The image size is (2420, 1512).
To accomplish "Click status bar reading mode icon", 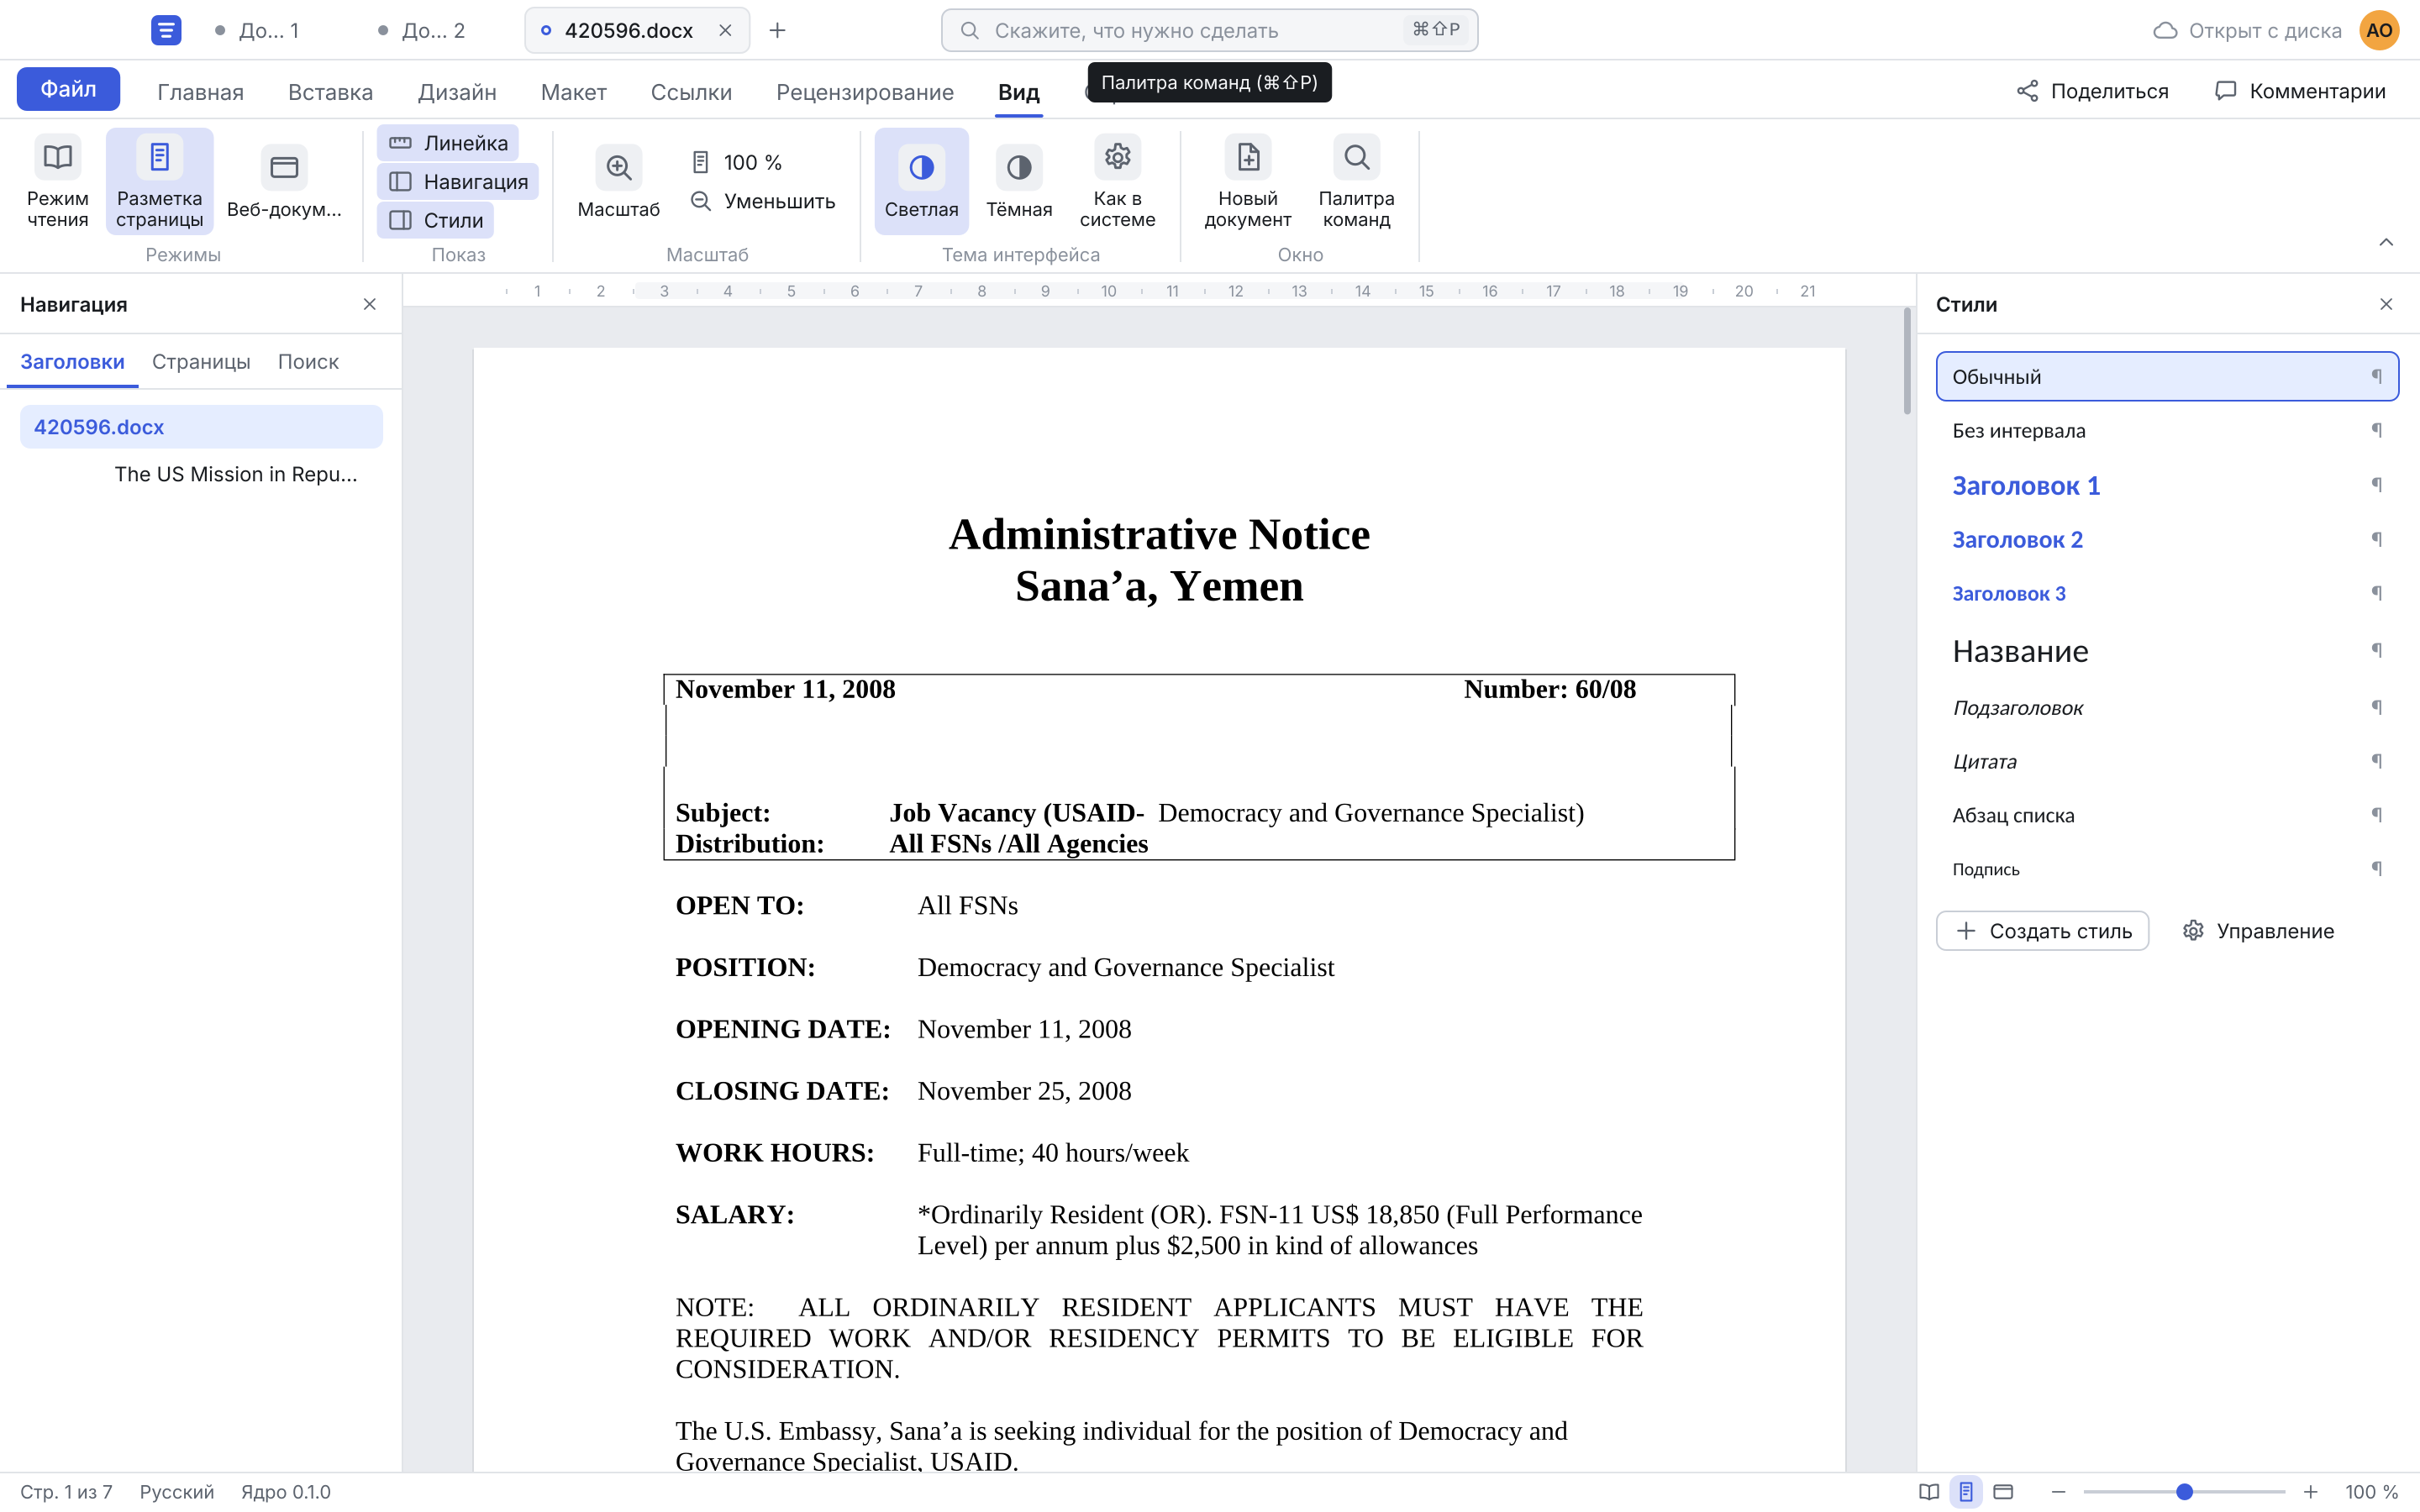I will pos(1928,1491).
